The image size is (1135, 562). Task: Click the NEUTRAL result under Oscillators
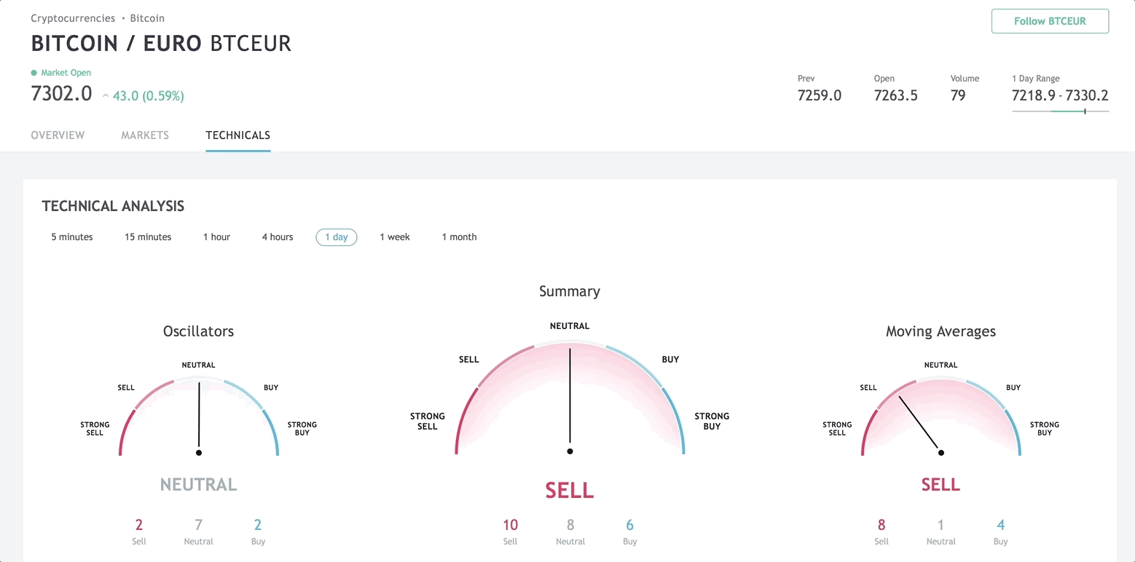click(x=198, y=484)
